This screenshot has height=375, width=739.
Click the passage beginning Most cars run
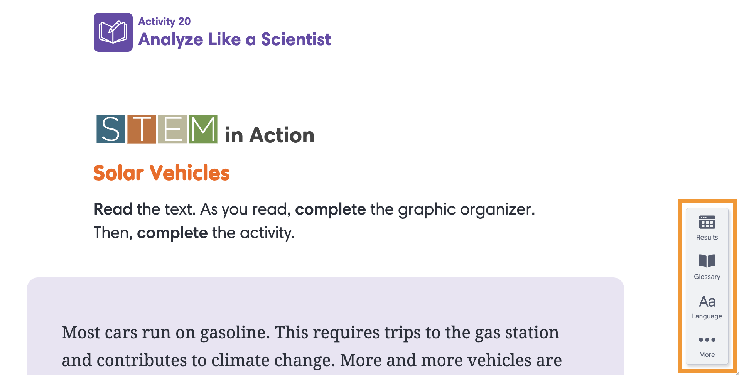click(x=312, y=346)
